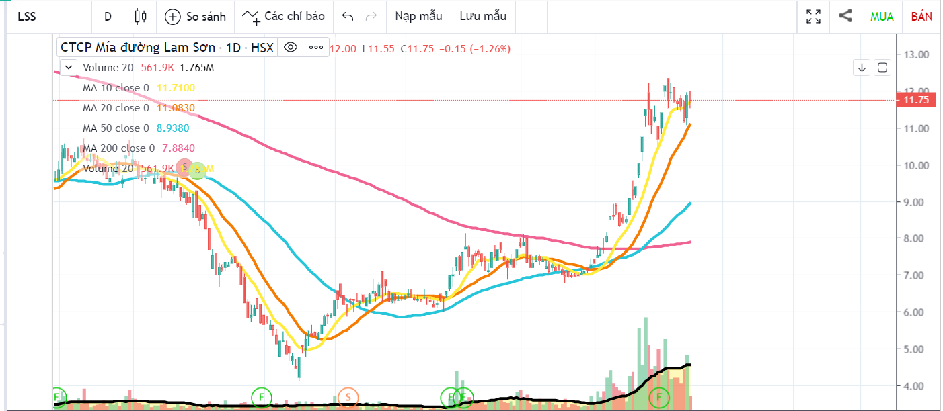Undo the last chart action

pyautogui.click(x=348, y=17)
